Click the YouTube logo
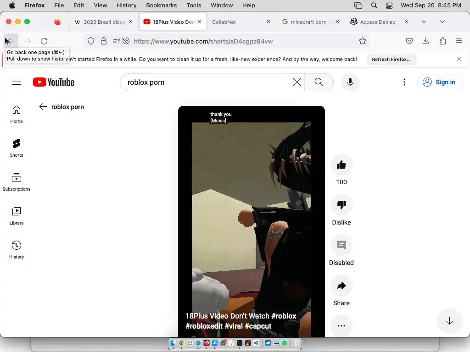Image resolution: width=470 pixels, height=352 pixels. (x=54, y=82)
